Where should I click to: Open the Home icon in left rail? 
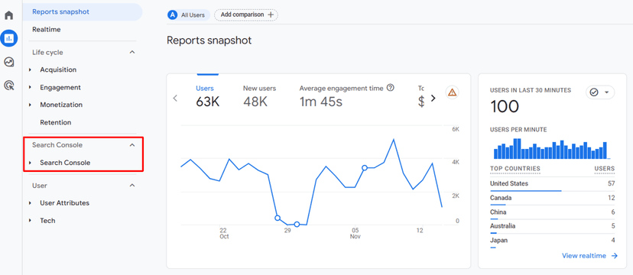pyautogui.click(x=9, y=15)
